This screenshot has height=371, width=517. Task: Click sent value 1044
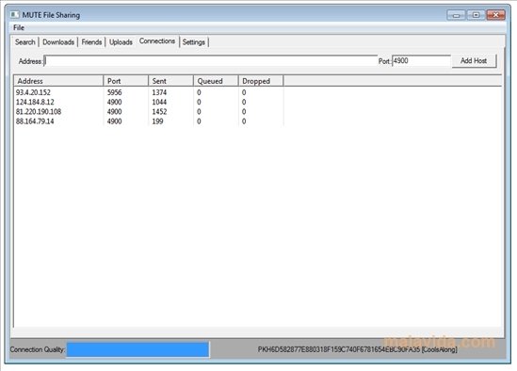pos(159,103)
